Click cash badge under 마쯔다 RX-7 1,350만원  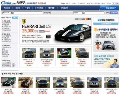point(82,65)
